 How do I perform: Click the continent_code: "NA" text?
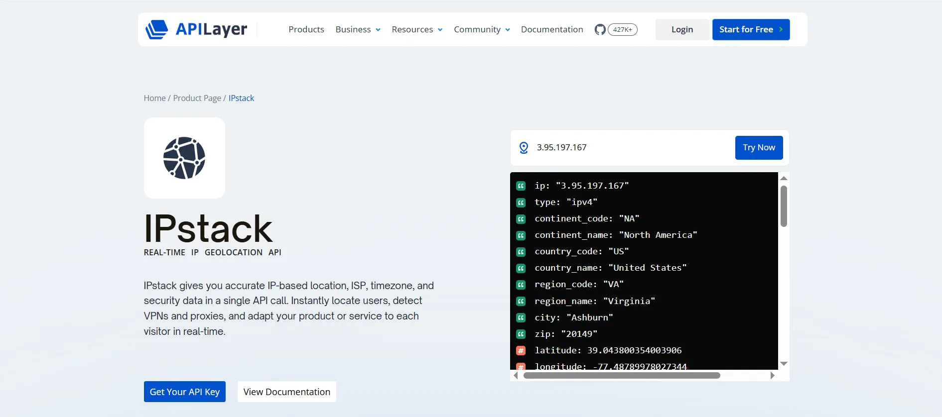tap(587, 218)
